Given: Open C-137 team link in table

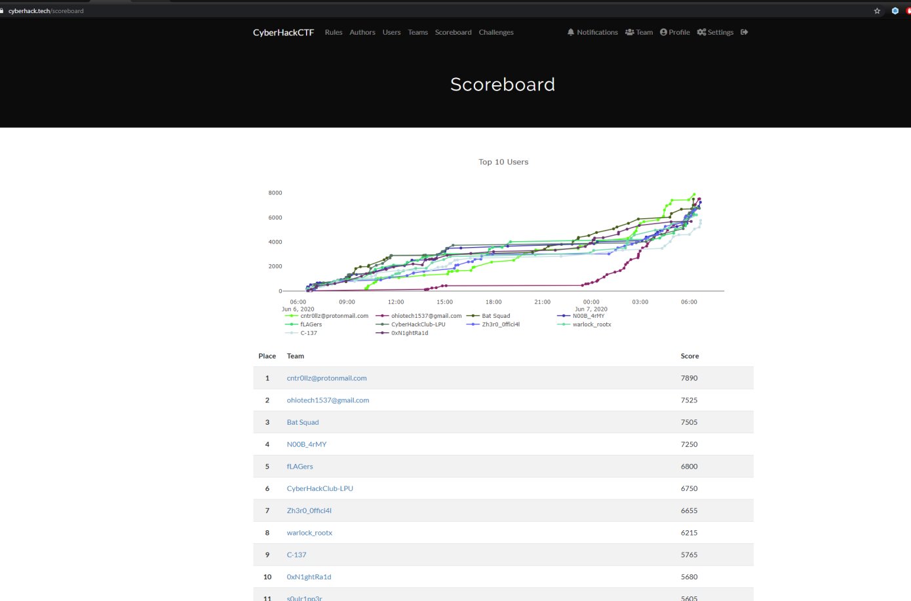Looking at the screenshot, I should point(296,555).
